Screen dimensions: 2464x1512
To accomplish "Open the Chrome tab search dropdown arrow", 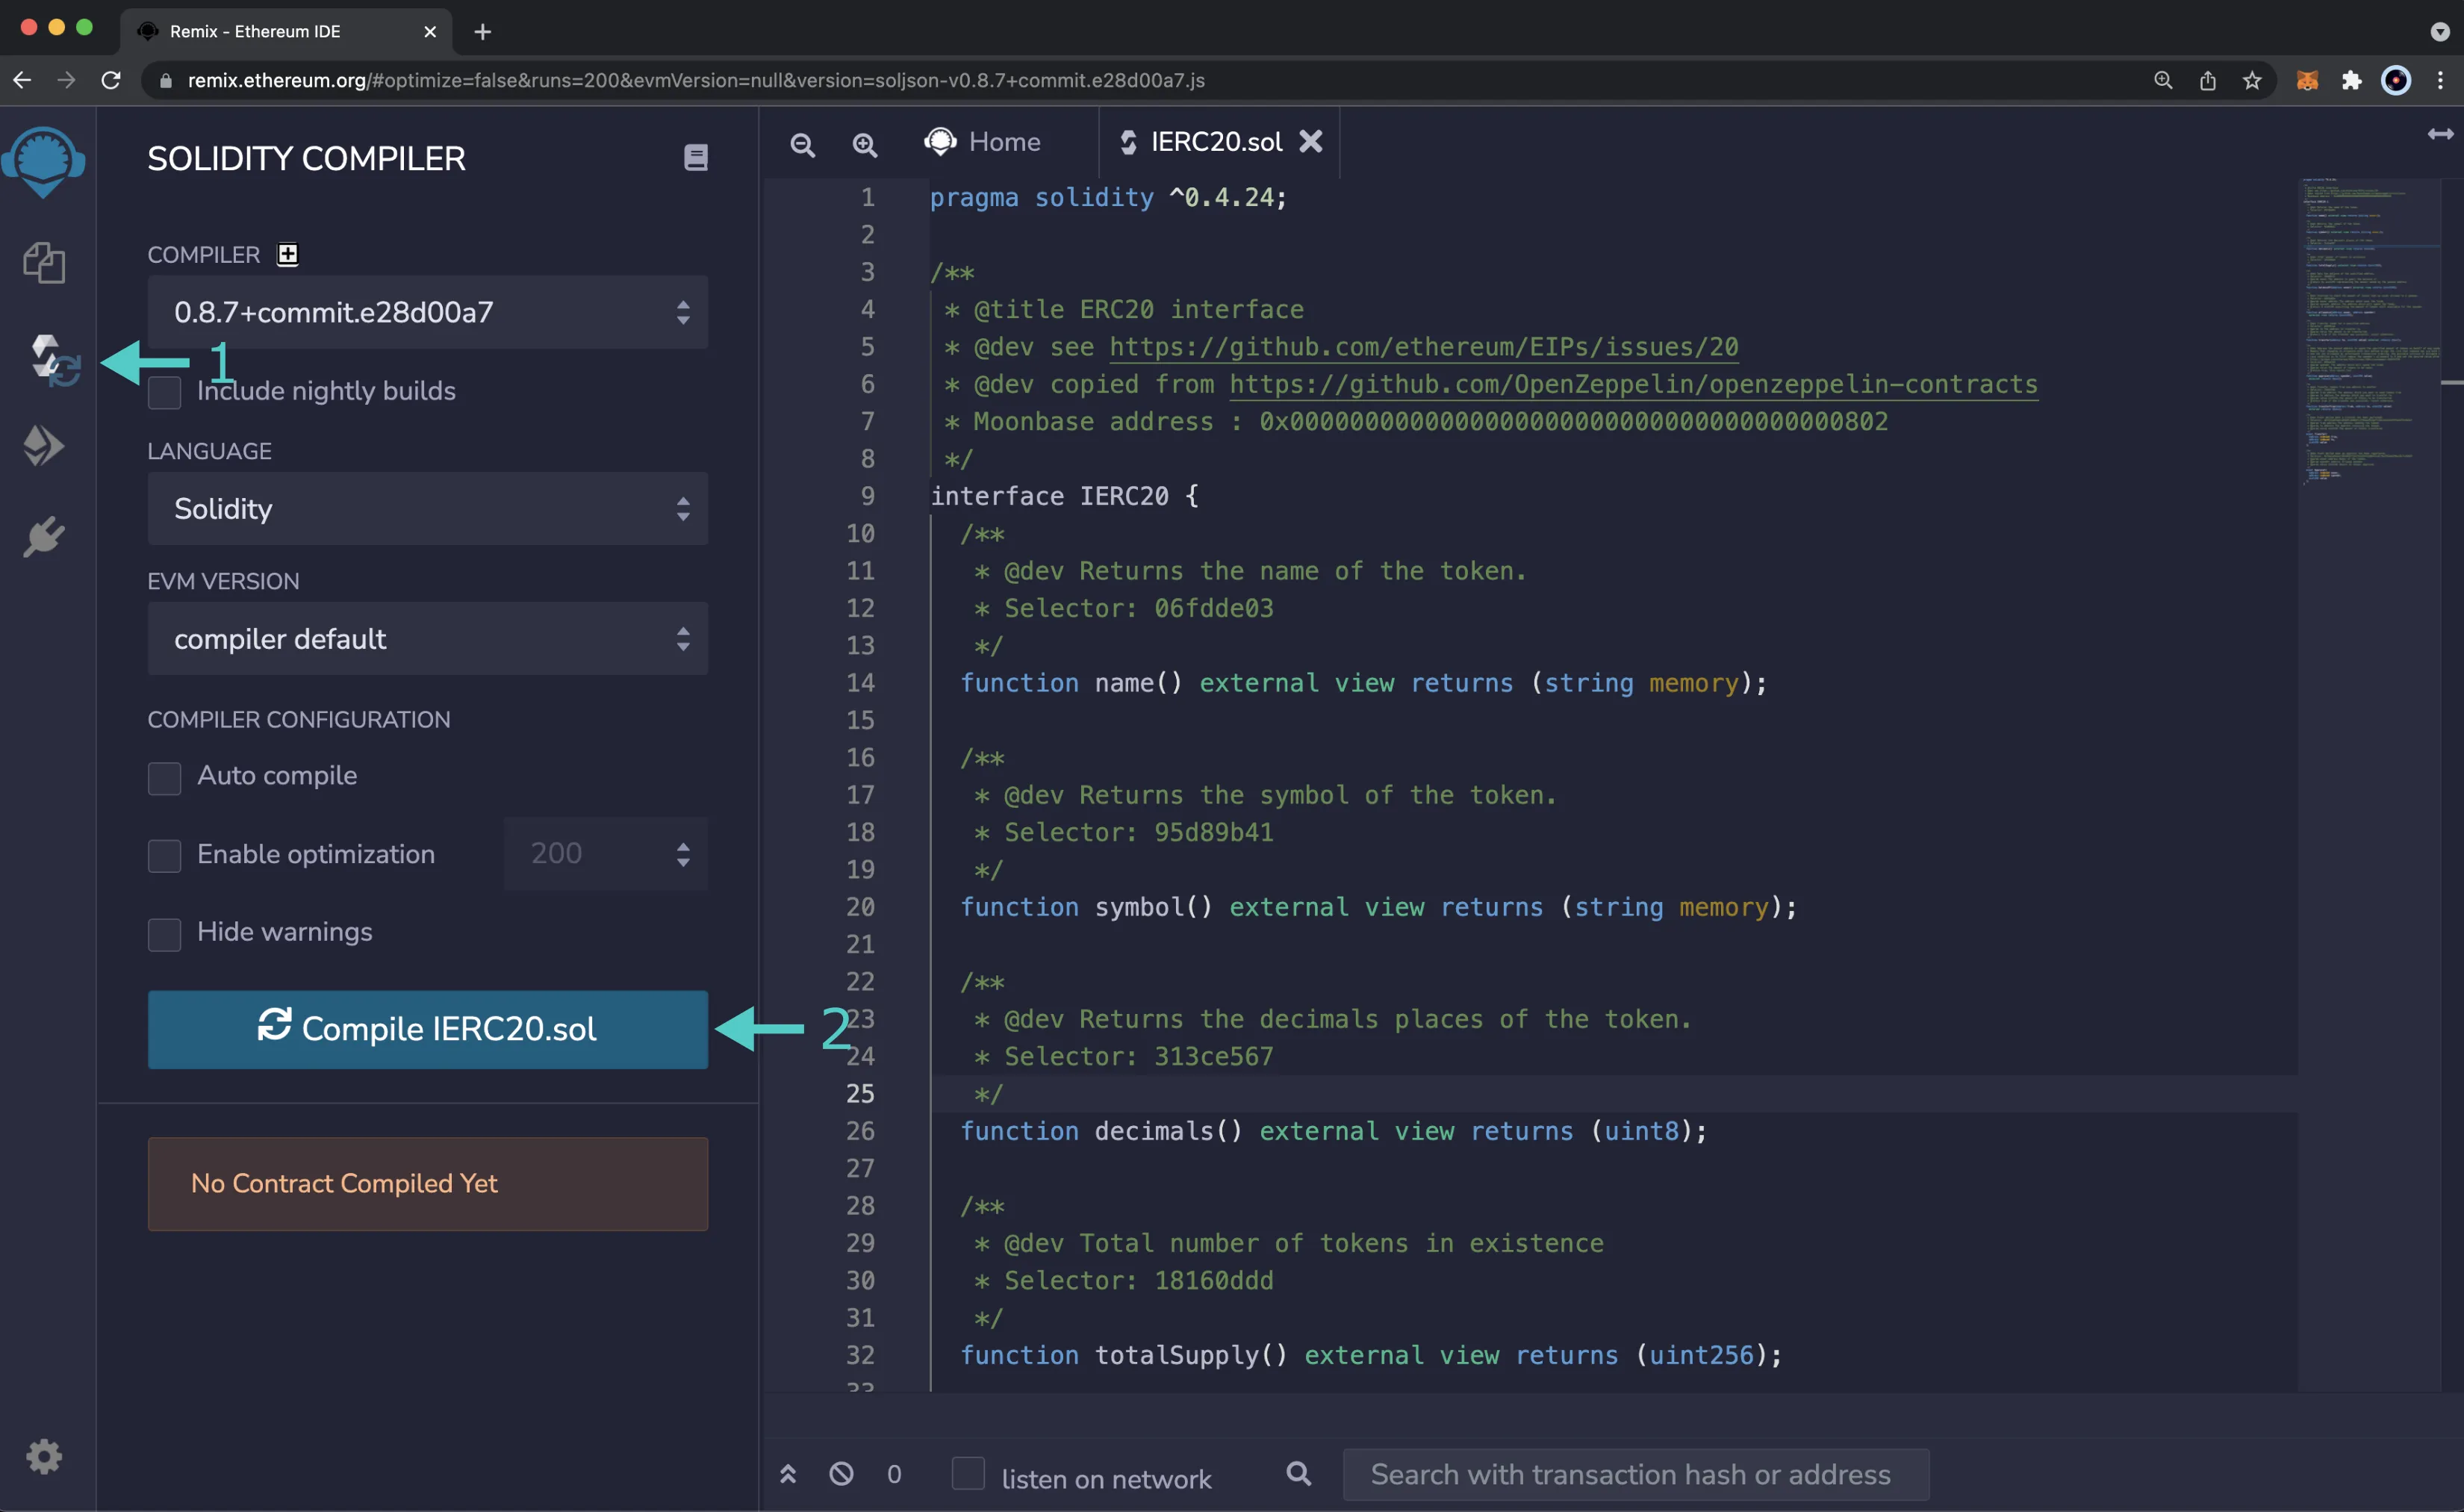I will [x=2440, y=31].
